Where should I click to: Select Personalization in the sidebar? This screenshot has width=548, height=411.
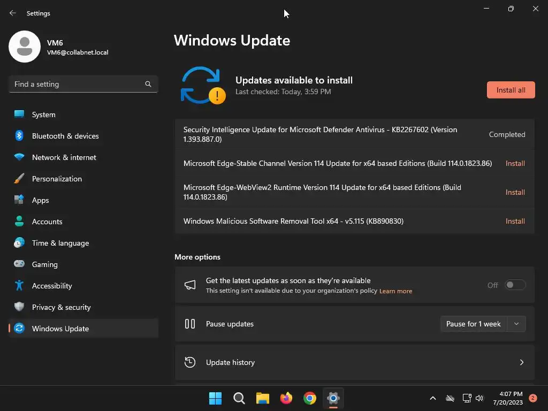[83, 179]
